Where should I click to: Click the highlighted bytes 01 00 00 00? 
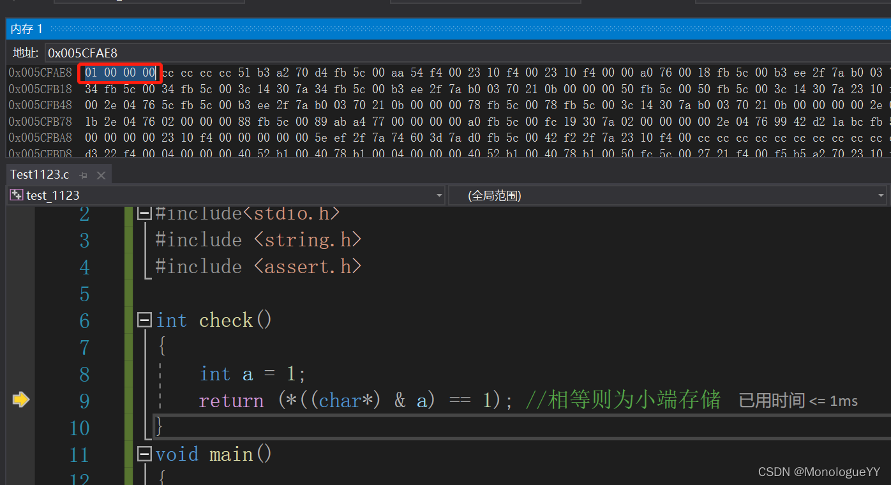tap(120, 73)
